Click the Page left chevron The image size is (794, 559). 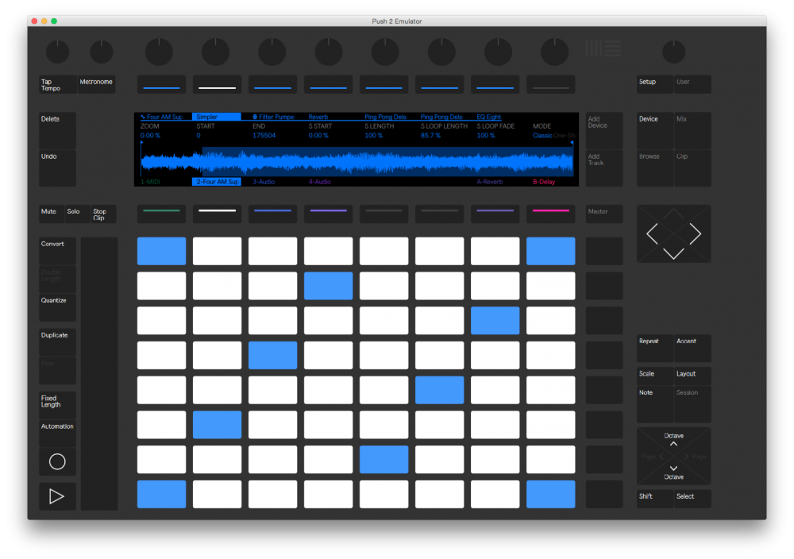click(661, 457)
